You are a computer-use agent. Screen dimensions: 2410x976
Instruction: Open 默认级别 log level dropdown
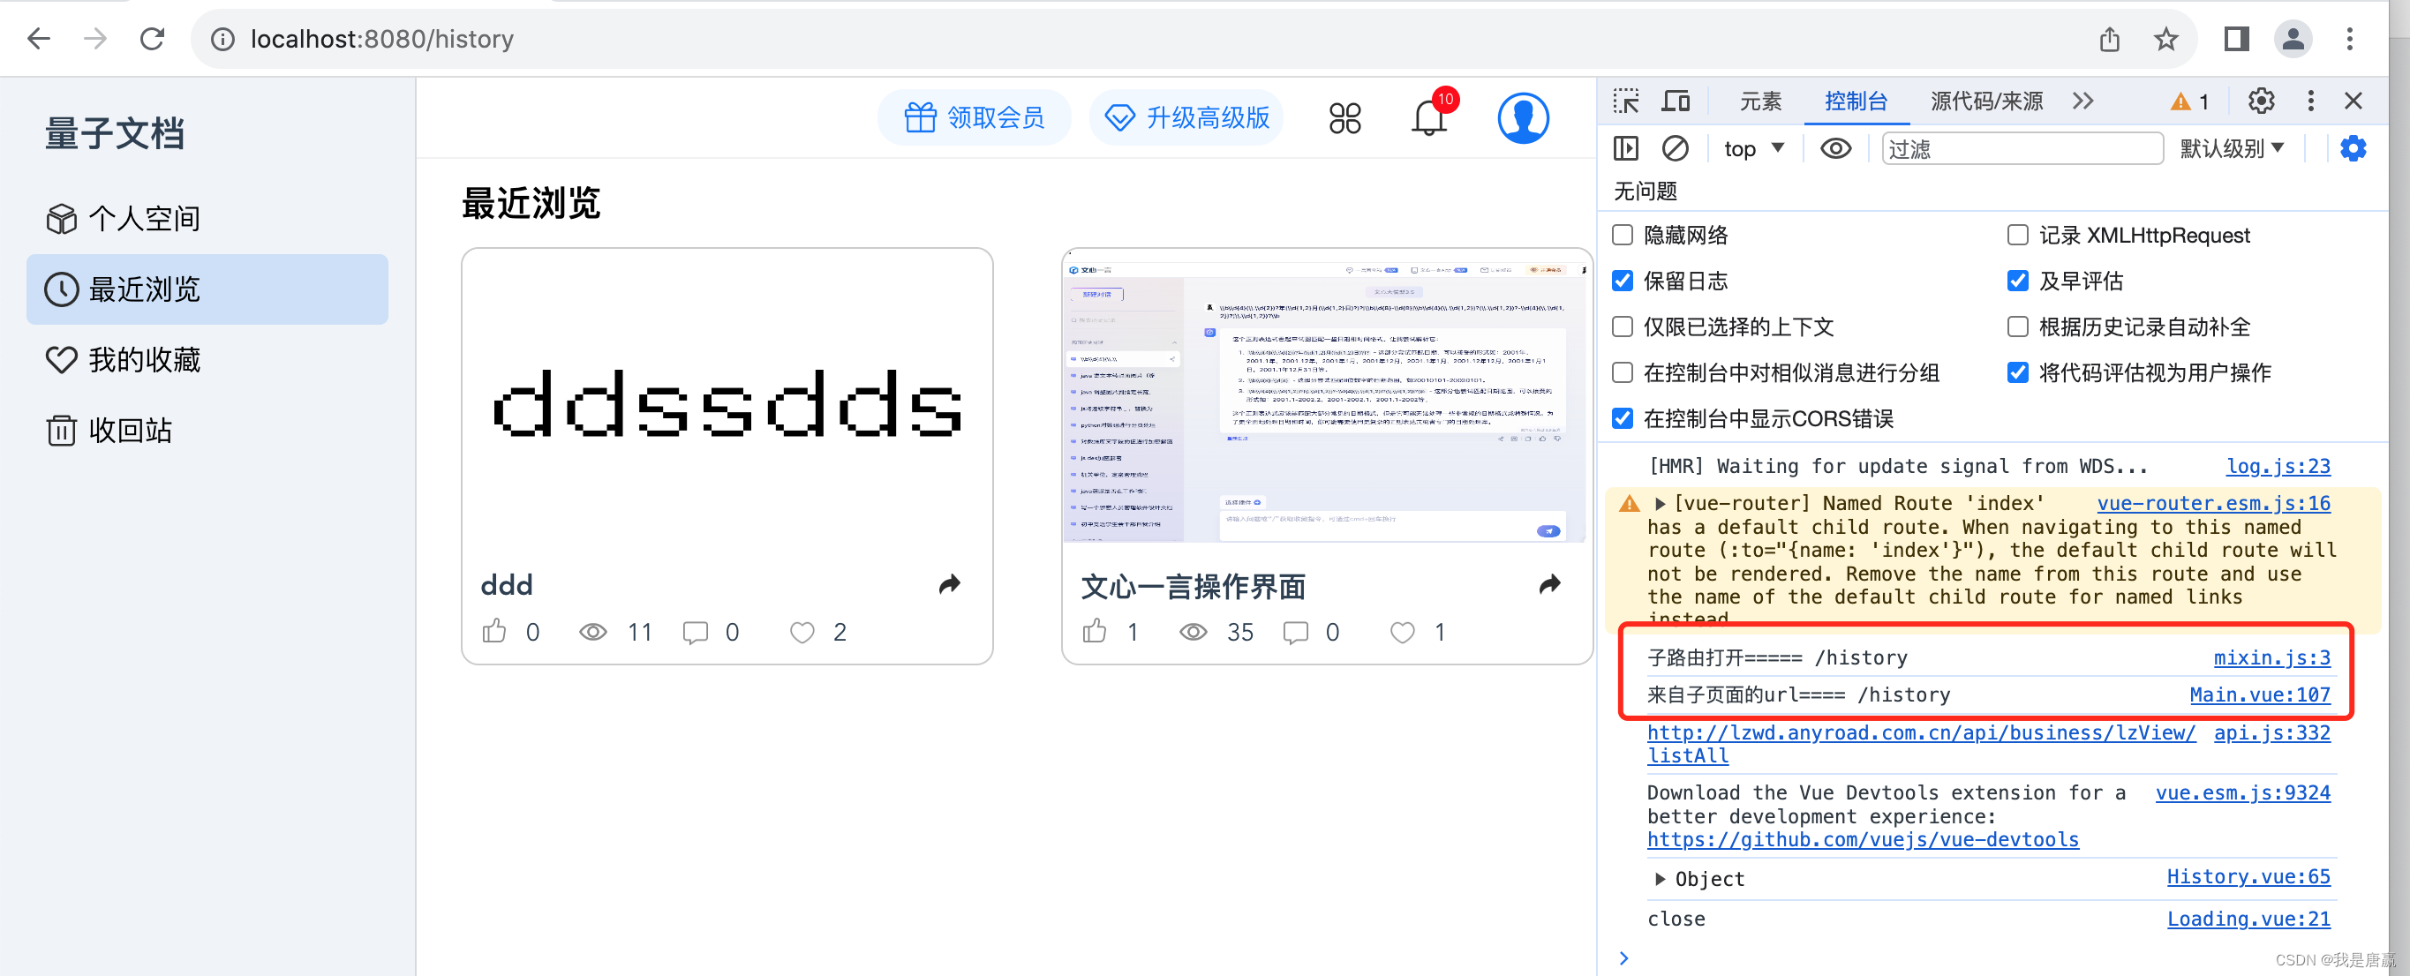tap(2232, 148)
